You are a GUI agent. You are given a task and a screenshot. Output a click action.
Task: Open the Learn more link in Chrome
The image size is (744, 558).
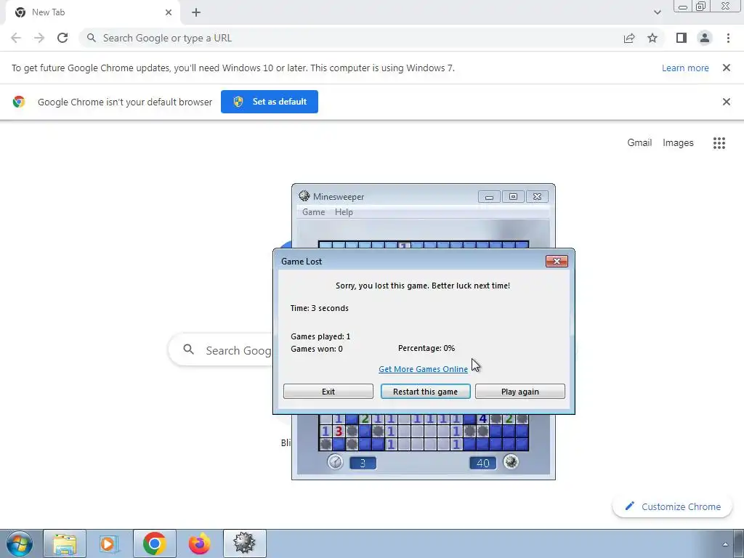[685, 68]
